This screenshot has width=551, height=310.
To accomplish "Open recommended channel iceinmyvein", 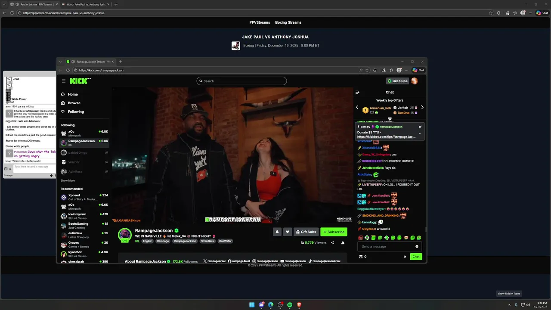I will [84, 216].
